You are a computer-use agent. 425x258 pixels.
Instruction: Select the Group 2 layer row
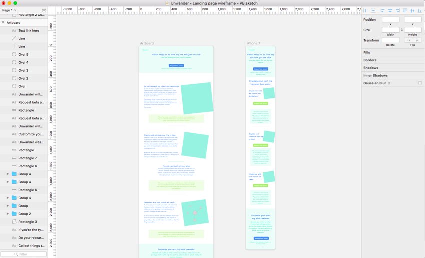[x=24, y=214]
